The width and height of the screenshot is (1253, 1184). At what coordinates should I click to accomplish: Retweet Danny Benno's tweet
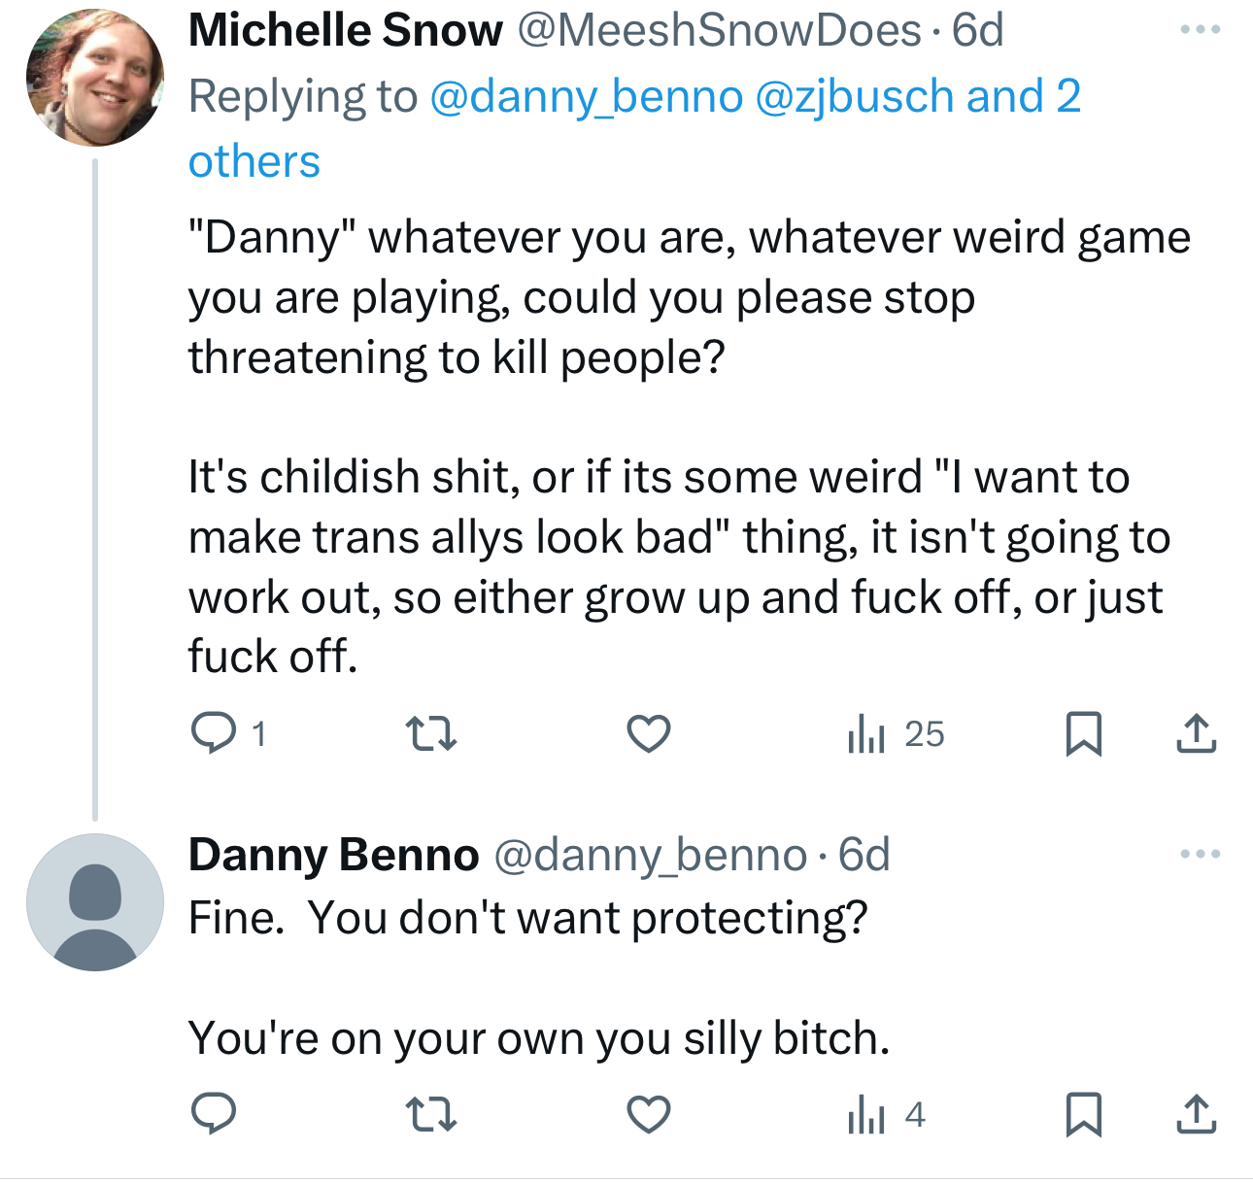[430, 1114]
